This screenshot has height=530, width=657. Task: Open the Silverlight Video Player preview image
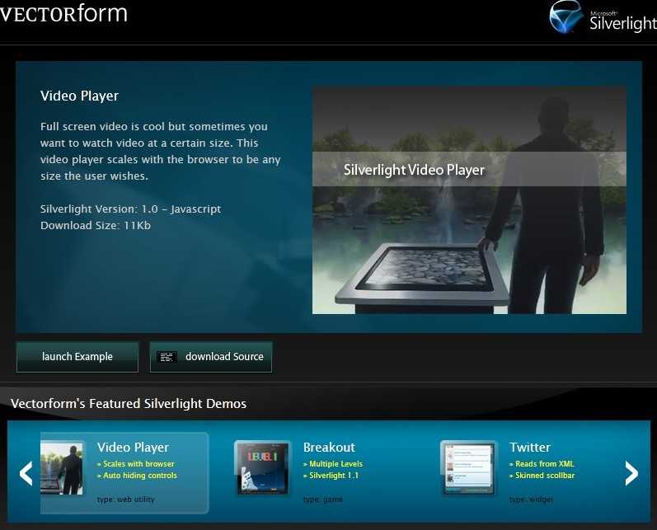[469, 200]
